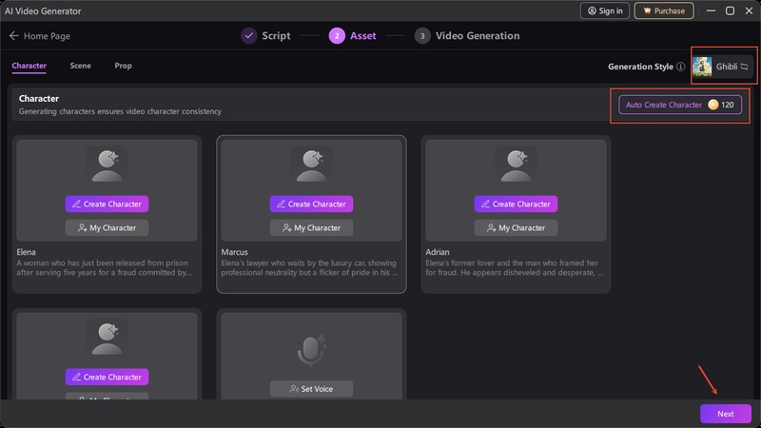Click the Auto Create Character button
761x428 pixels.
click(x=680, y=105)
